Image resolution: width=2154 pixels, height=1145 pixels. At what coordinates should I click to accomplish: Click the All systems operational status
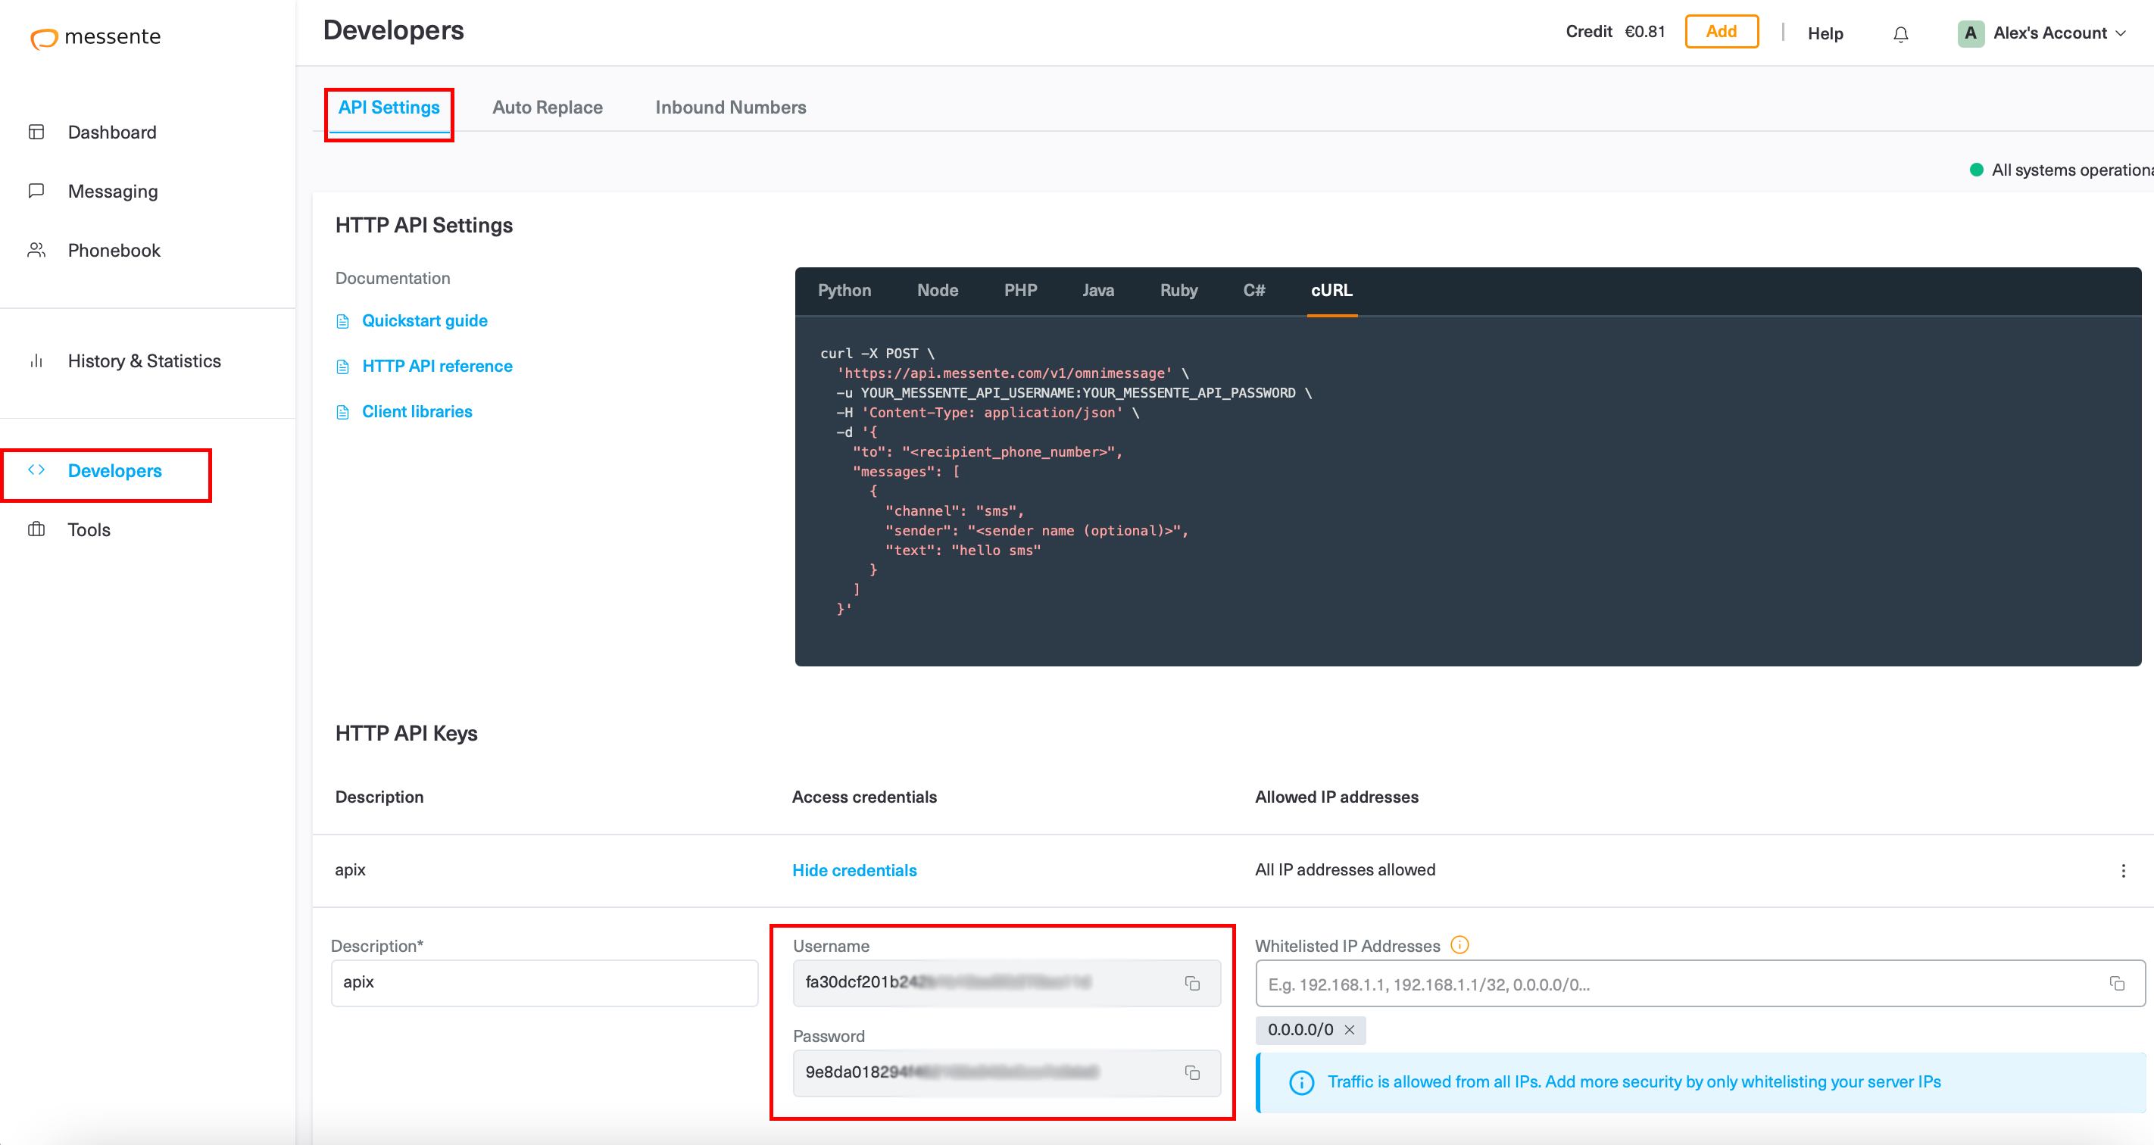click(x=2061, y=170)
